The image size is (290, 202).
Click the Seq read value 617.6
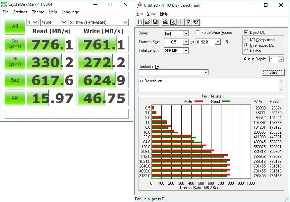(x=52, y=80)
